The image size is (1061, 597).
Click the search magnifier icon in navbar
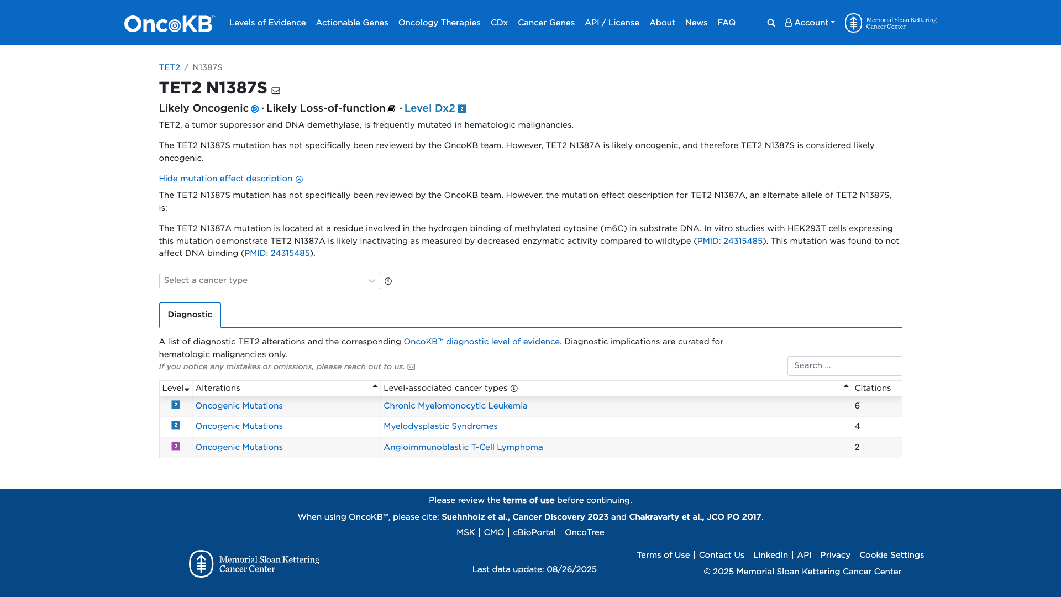pyautogui.click(x=771, y=23)
